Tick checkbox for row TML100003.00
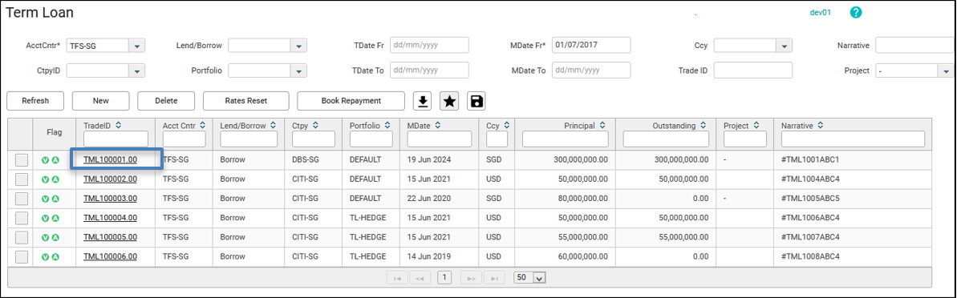Viewport: 957px width, 298px height. 22,199
